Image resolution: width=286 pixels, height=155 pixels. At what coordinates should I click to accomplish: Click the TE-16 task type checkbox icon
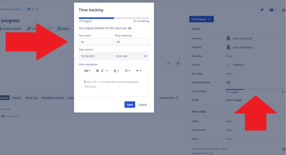pos(29,9)
